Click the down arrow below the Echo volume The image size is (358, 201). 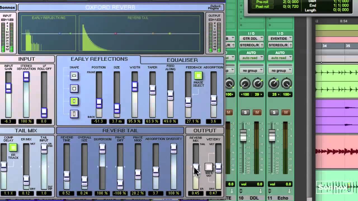click(x=289, y=191)
